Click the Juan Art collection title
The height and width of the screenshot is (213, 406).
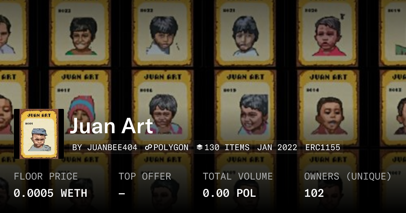click(x=111, y=126)
